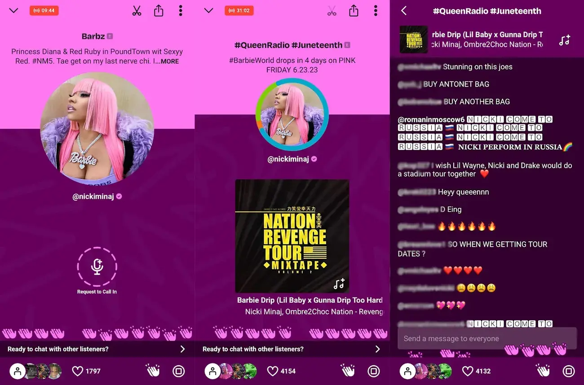This screenshot has width=584, height=385.
Task: Go back using the arrow by #QueenRadio #Juneteenth
Action: (404, 11)
